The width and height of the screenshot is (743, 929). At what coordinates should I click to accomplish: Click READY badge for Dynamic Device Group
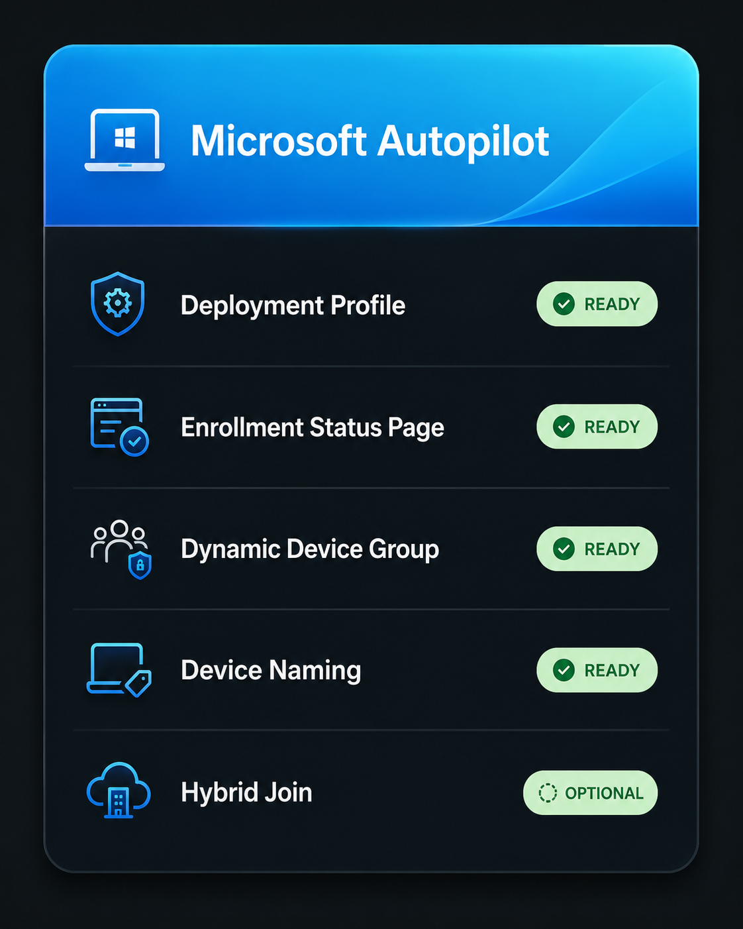pyautogui.click(x=597, y=549)
